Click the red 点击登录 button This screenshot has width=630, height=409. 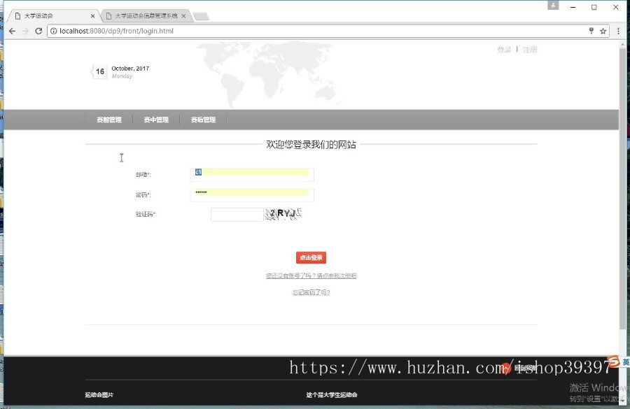point(311,258)
